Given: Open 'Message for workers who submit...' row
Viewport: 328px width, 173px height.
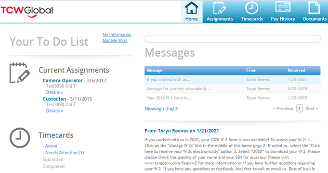Looking at the screenshot, I should [232, 89].
